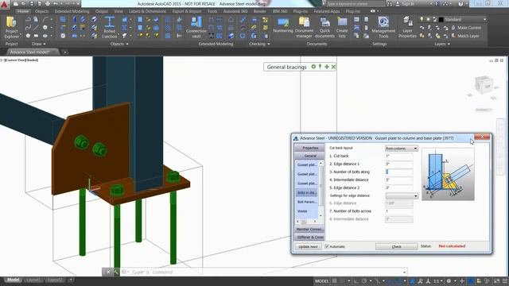Open the Connection vault
This screenshot has width=509, height=286.
coord(196,28)
